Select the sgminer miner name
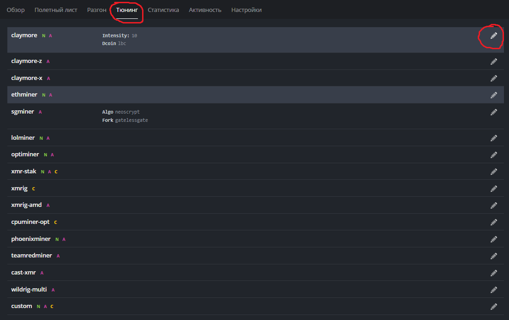Image resolution: width=509 pixels, height=320 pixels. pyautogui.click(x=23, y=112)
